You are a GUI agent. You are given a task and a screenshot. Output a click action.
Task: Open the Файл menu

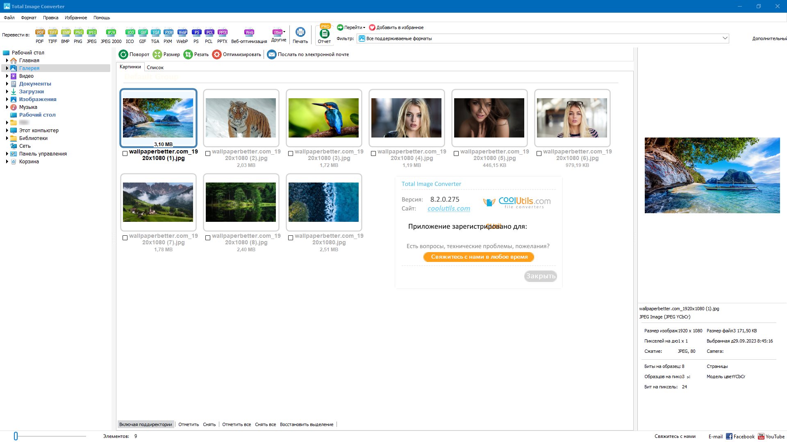(9, 18)
